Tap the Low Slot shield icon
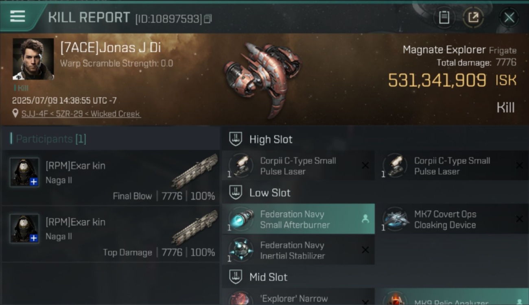The image size is (529, 305). point(236,192)
